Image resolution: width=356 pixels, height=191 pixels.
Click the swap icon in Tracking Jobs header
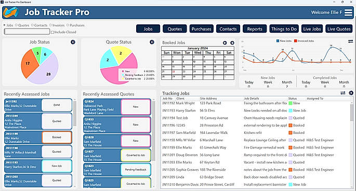click(343, 93)
